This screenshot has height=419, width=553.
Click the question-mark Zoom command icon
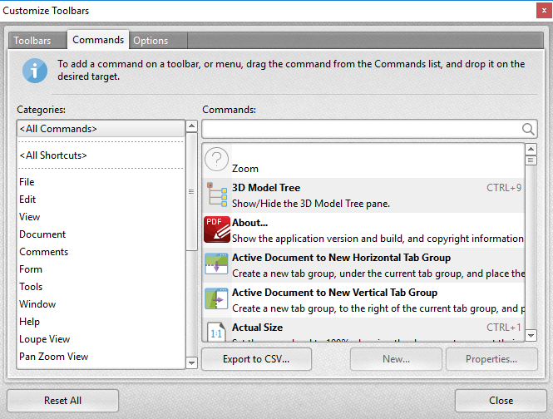(x=216, y=159)
